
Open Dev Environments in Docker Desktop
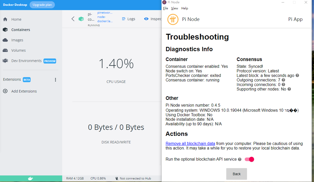pos(26,61)
